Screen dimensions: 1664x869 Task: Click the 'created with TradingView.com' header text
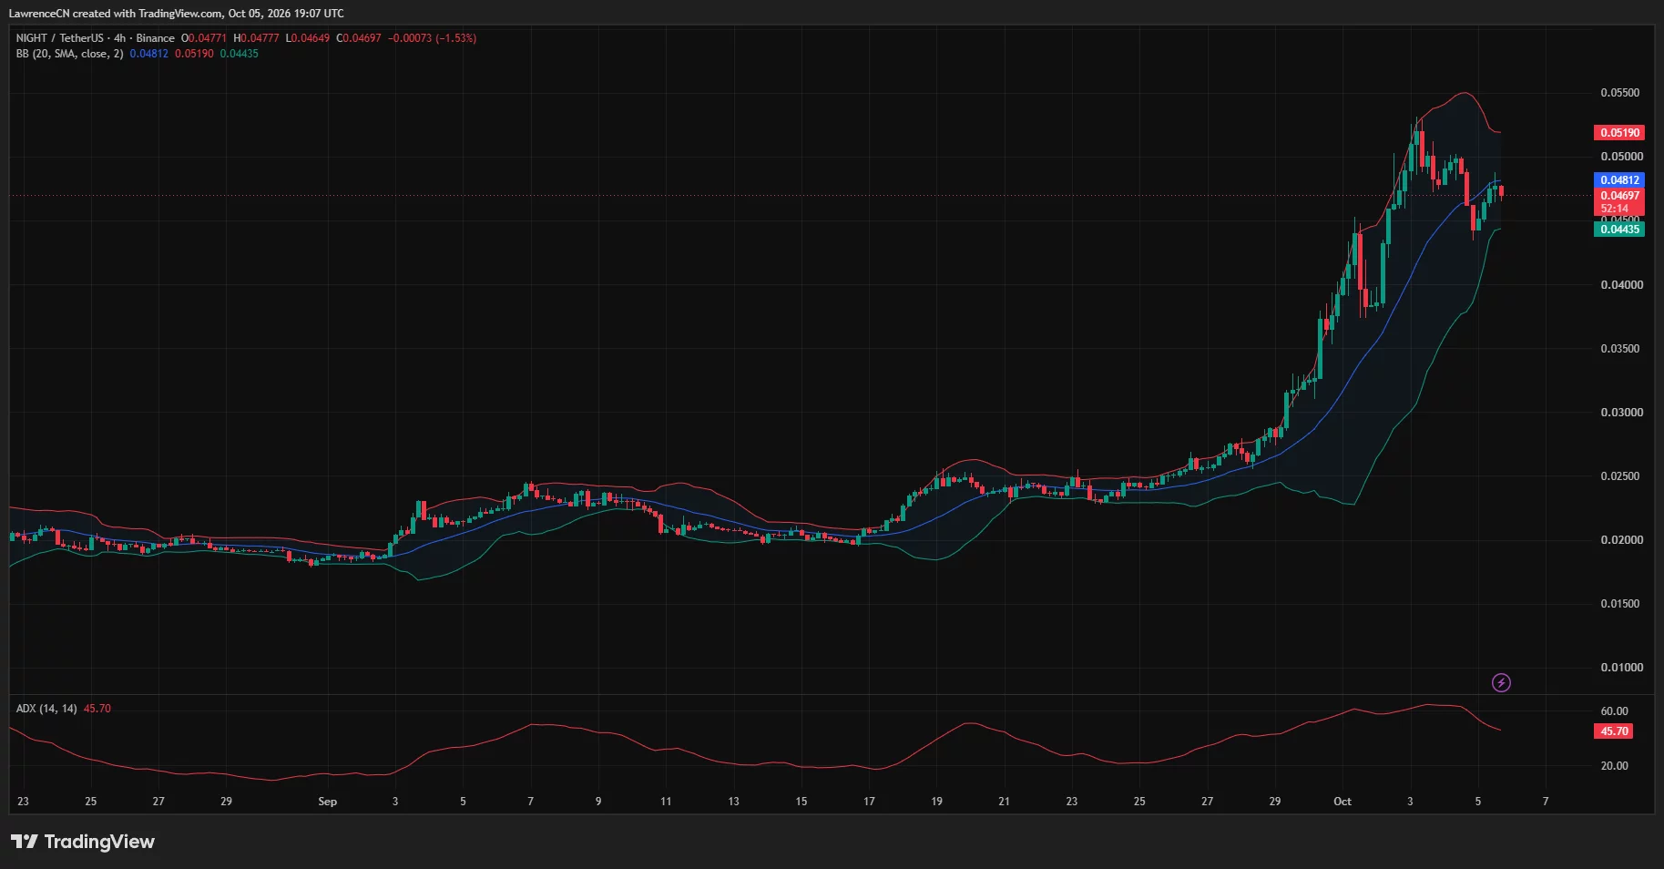tap(148, 14)
